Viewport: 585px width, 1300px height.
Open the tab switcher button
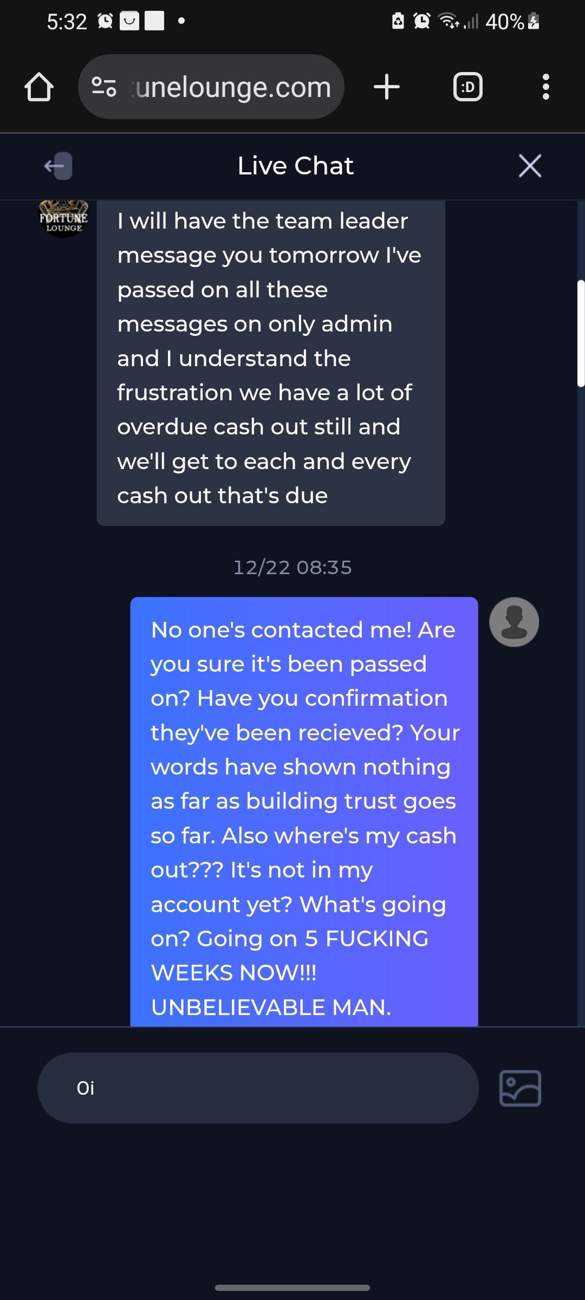pyautogui.click(x=467, y=87)
